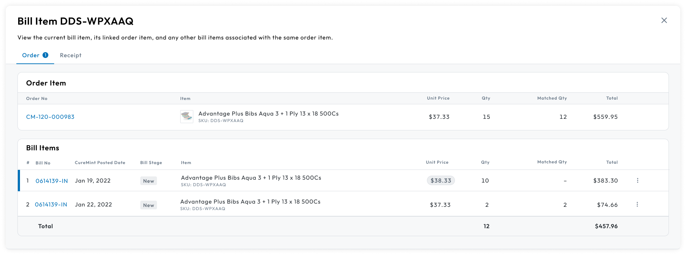Switch to the Receipt tab

(70, 55)
